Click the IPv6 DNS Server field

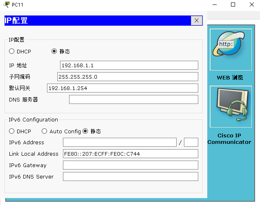click(x=130, y=176)
